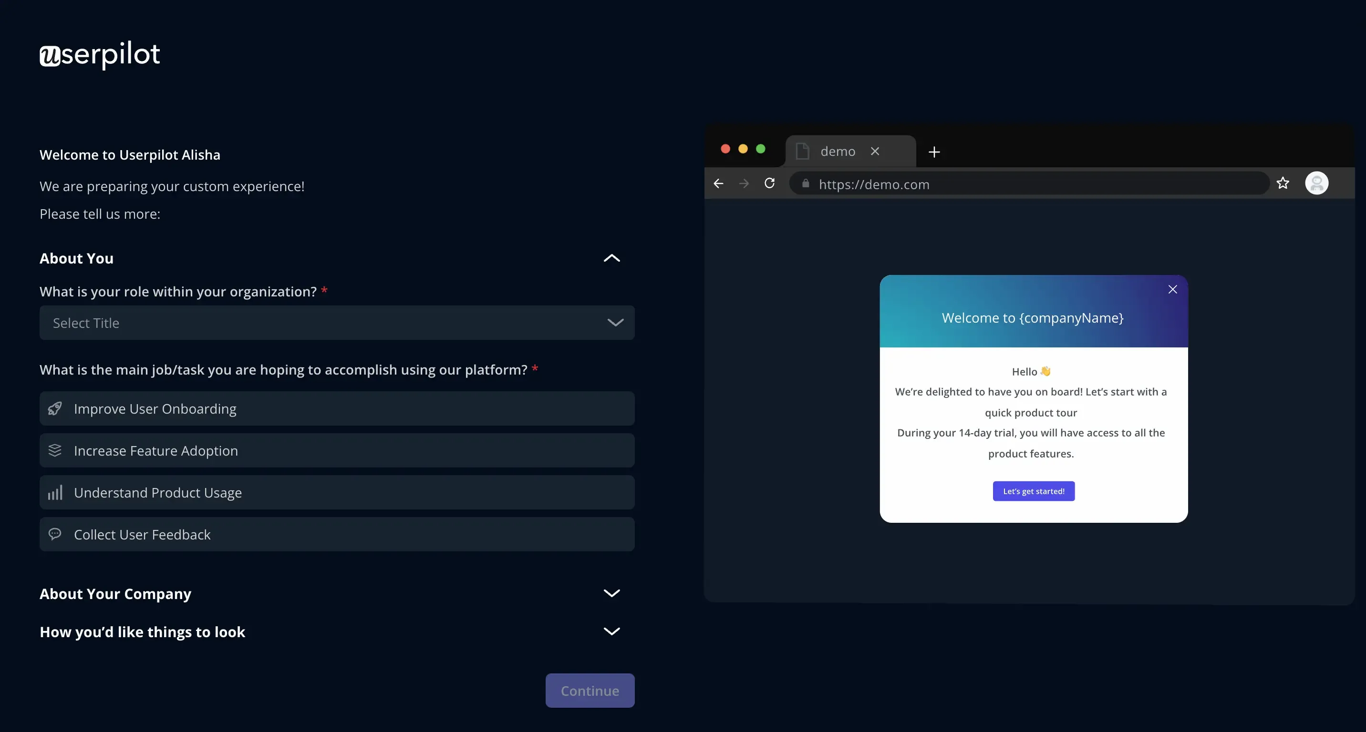Viewport: 1366px width, 732px height.
Task: Select the Improve User Onboarding option
Action: pos(337,408)
